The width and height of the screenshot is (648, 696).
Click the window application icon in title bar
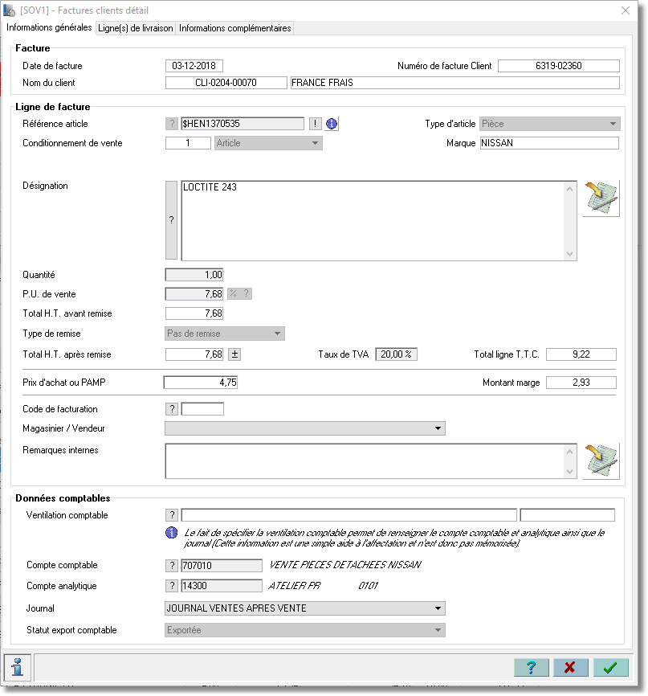coord(10,10)
